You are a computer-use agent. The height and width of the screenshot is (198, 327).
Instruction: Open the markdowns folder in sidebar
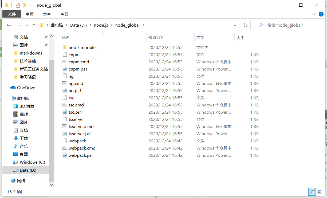click(x=31, y=53)
